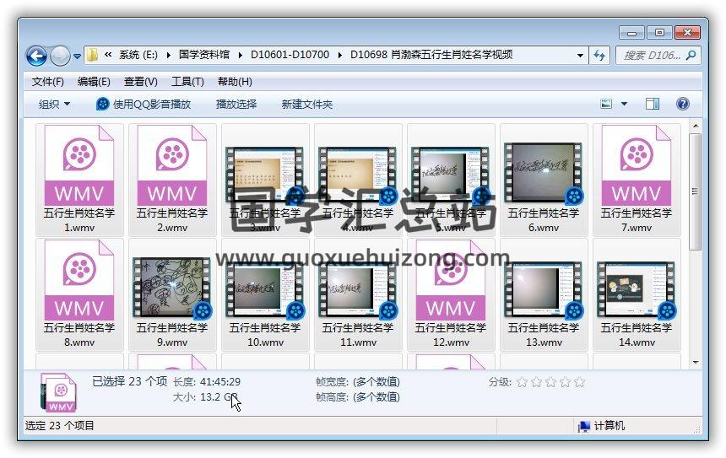Viewport: 726px width, 458px height.
Task: Select the 五行生肖姓名学8.wmv file icon
Action: click(x=79, y=280)
